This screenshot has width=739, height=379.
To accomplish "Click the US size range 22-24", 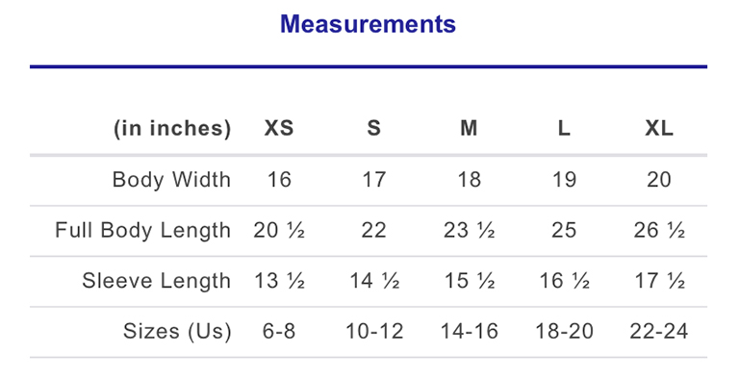I will click(659, 332).
